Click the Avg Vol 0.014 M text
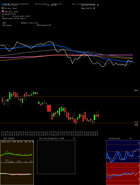Viewport: 140px width, 185px height. (x=90, y=5)
